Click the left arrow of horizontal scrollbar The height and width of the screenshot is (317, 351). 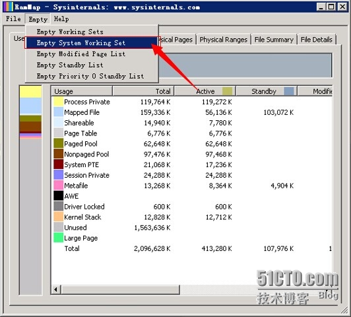click(x=56, y=289)
